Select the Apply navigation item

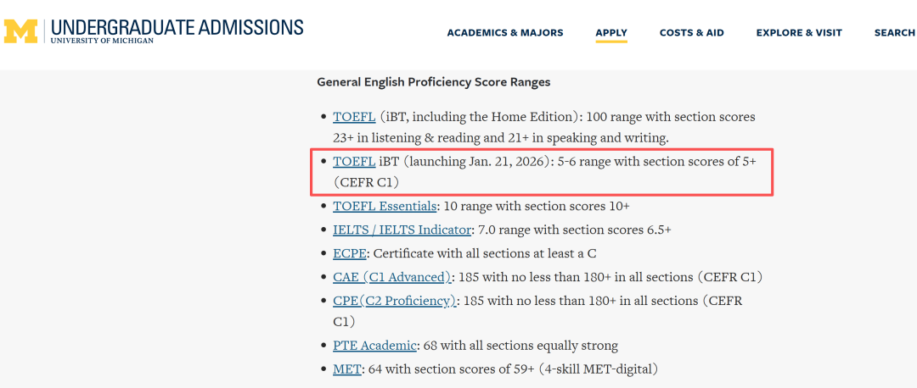[x=611, y=33]
